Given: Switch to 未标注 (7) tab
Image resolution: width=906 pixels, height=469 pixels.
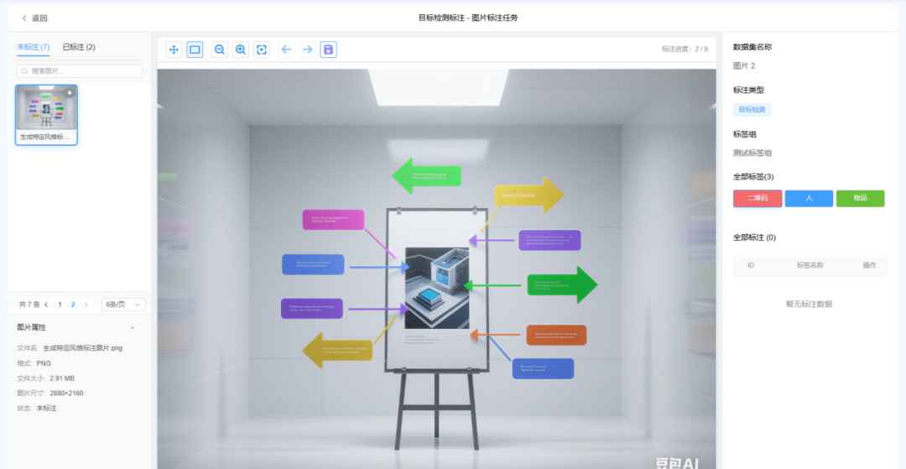Looking at the screenshot, I should [34, 47].
